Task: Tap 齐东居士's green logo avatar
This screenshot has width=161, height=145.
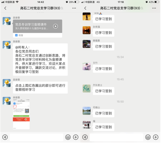Action: click(87, 89)
